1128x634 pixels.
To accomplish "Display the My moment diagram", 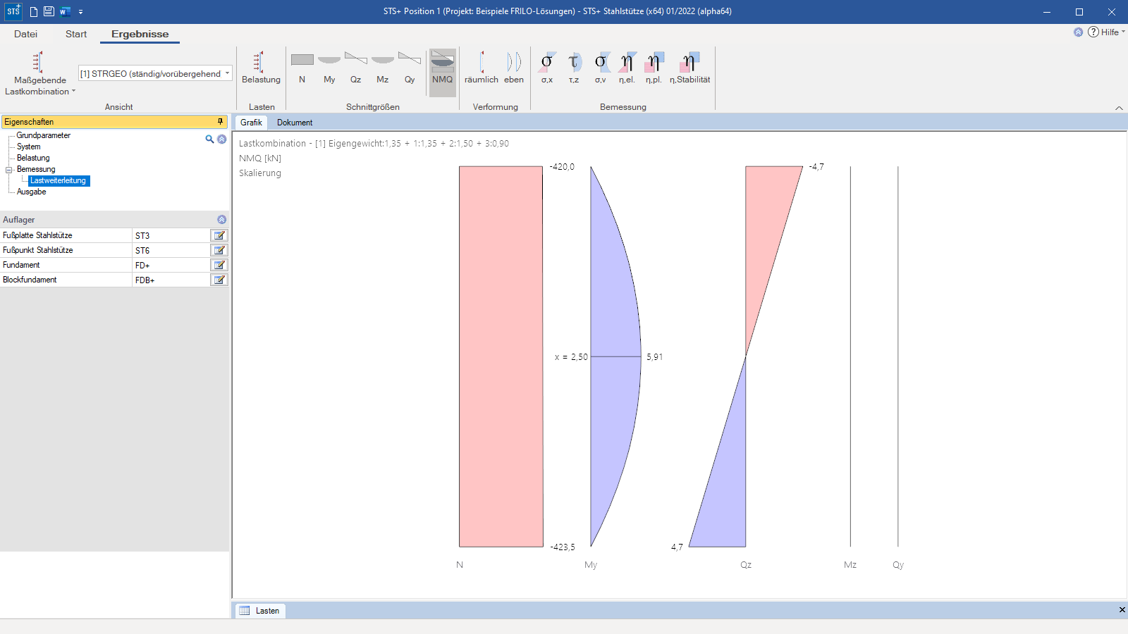I will 329,68.
